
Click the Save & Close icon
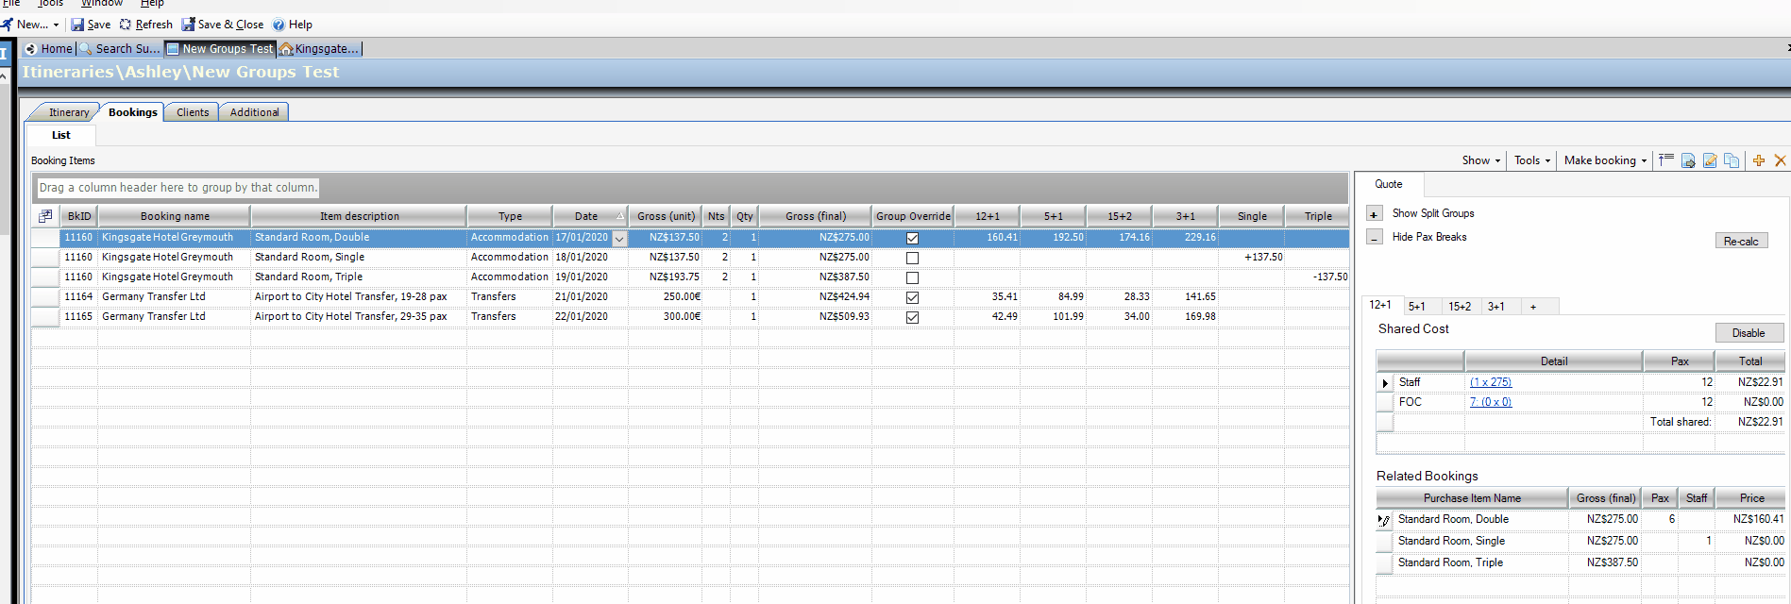[x=188, y=25]
